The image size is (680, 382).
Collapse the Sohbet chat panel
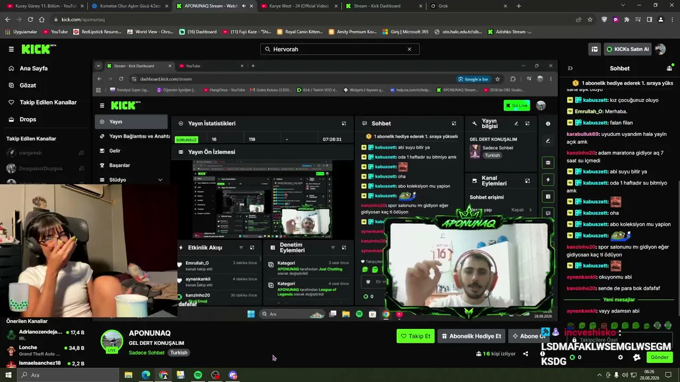click(570, 68)
